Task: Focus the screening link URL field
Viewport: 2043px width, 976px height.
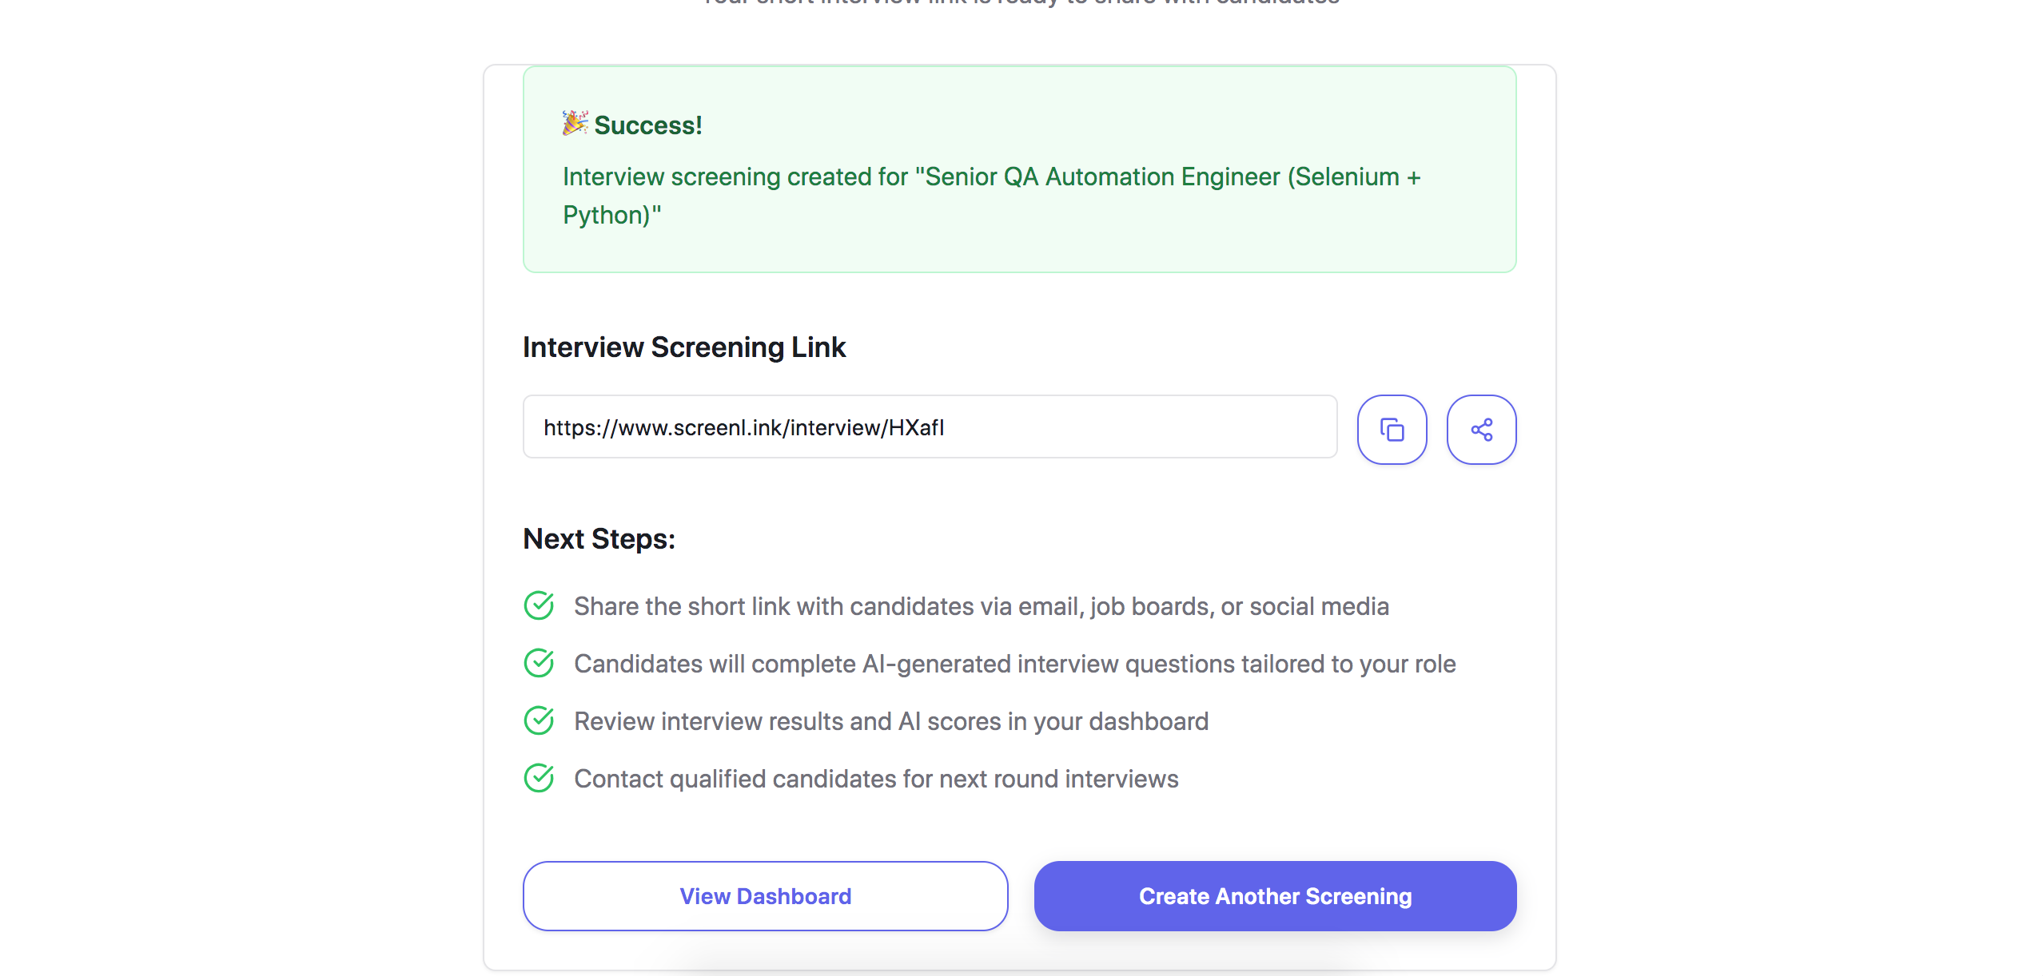Action: coord(930,427)
